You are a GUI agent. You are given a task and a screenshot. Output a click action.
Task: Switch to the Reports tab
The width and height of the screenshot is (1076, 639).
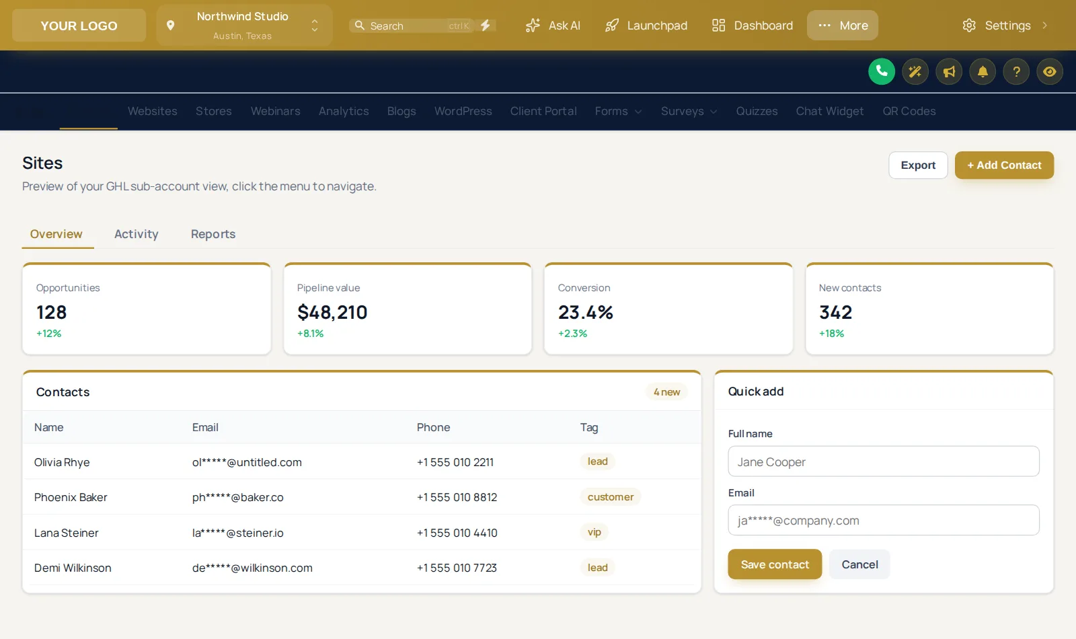coord(213,234)
